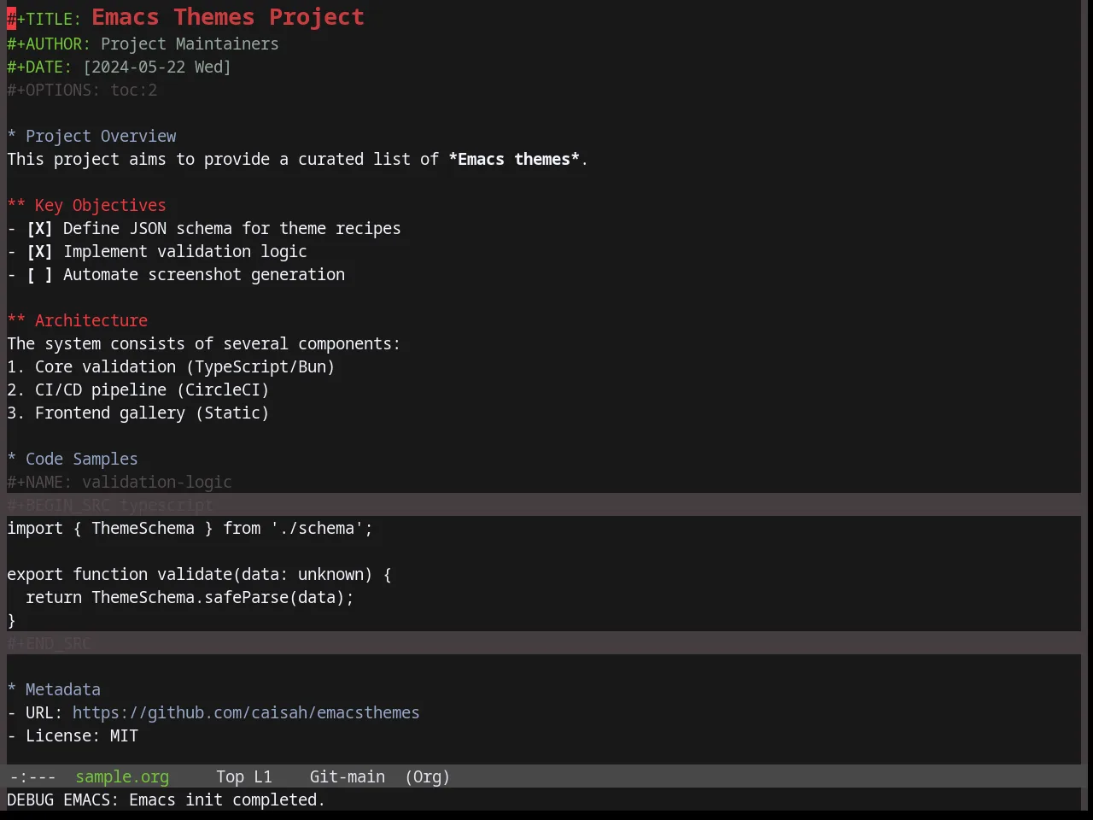
Task: Collapse the Code Samples heading star
Action: pos(11,460)
